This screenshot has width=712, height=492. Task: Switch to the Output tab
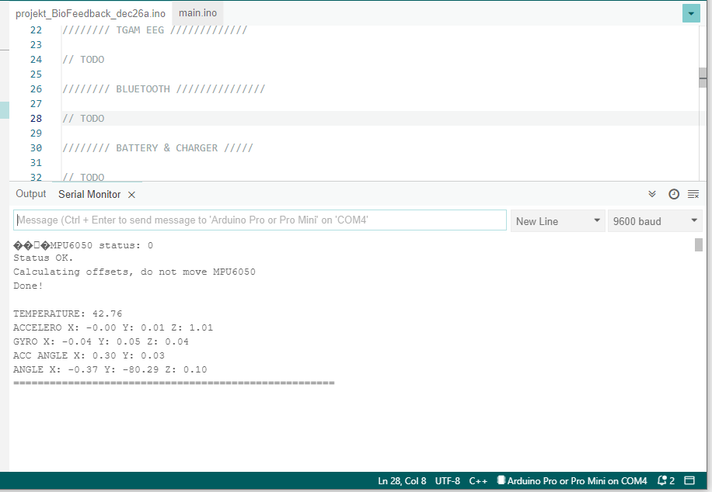click(31, 194)
